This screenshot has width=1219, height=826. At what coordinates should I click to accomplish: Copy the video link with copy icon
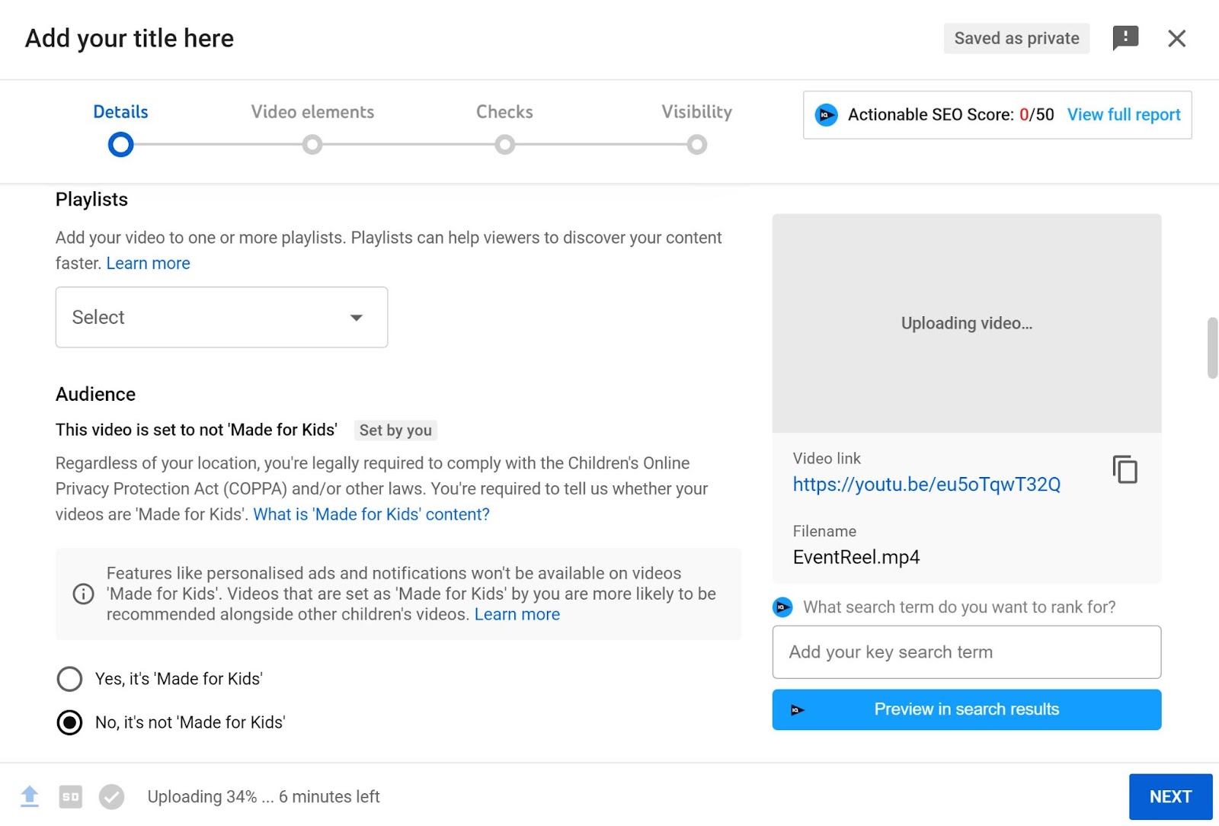point(1125,469)
